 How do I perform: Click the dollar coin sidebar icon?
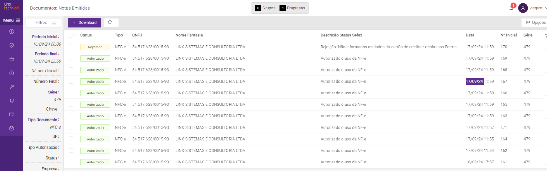11,31
